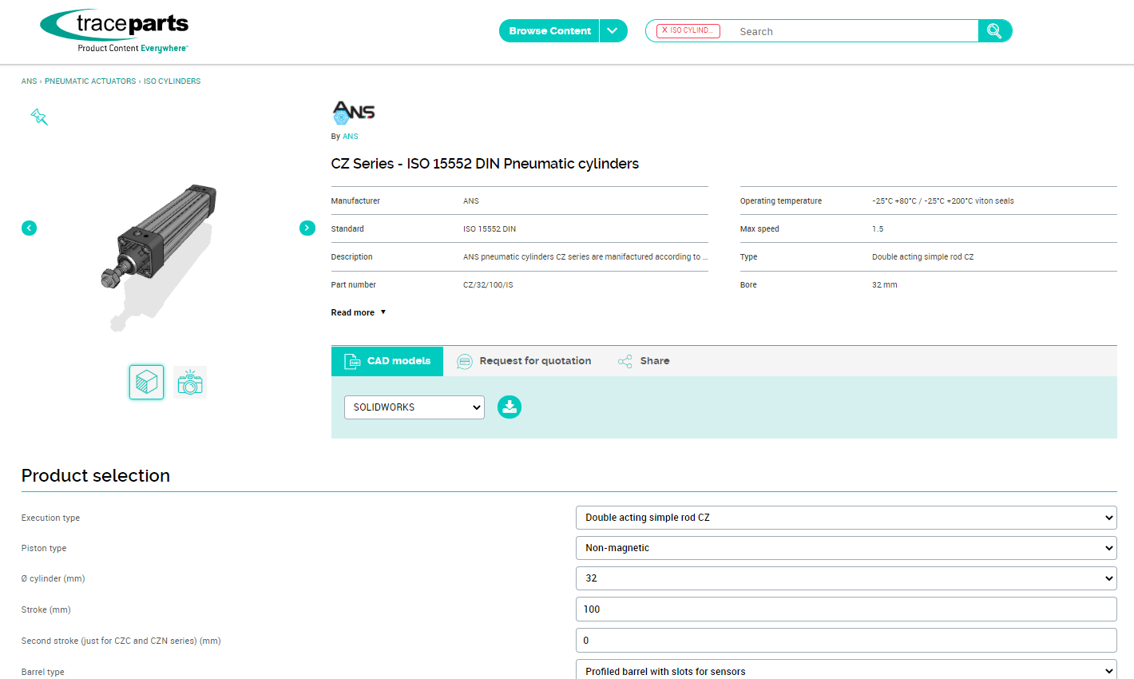Switch to the Share tab

coord(644,361)
